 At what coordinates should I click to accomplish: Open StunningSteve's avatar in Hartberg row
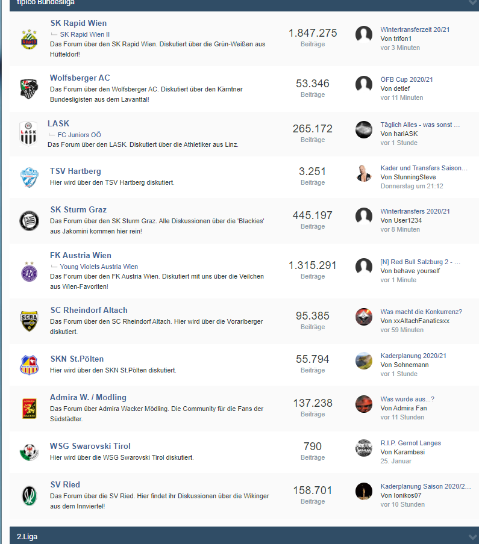coord(364,173)
